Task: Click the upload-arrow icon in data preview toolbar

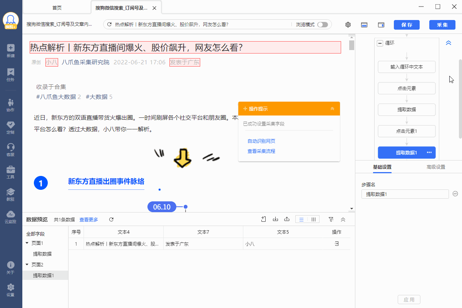Action: [287, 219]
